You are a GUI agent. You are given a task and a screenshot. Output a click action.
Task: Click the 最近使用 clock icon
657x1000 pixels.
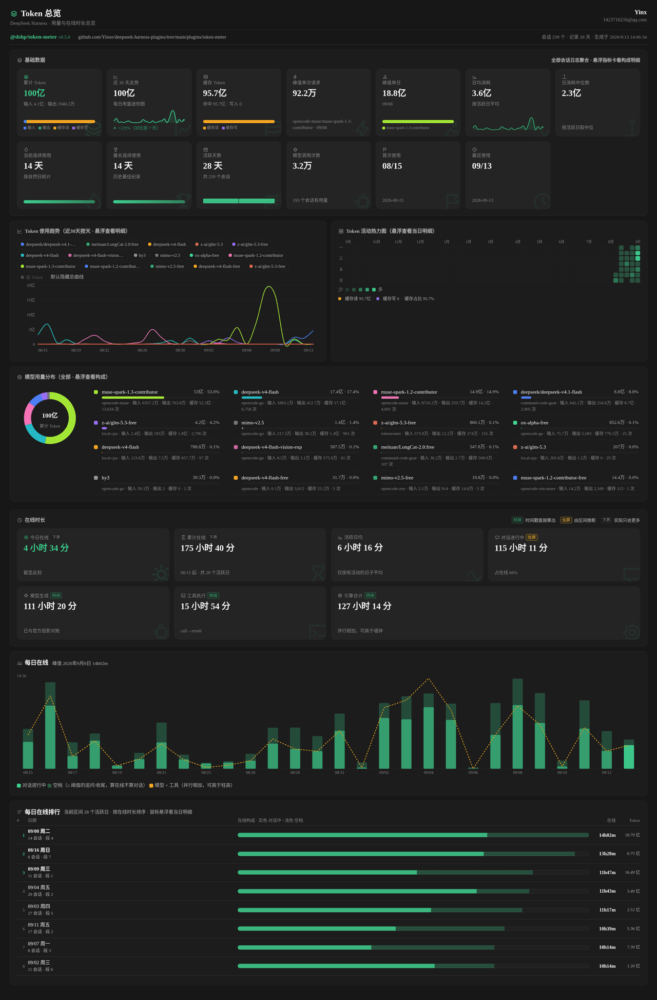pos(474,150)
